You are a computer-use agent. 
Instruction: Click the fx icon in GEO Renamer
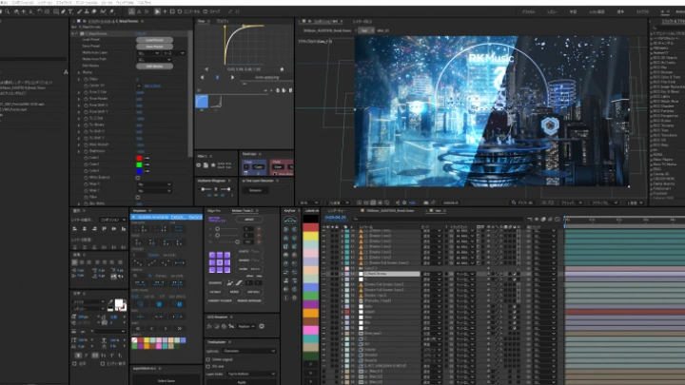pos(209,326)
